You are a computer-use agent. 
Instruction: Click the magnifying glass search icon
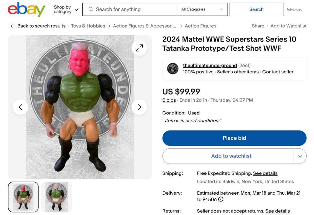point(91,9)
